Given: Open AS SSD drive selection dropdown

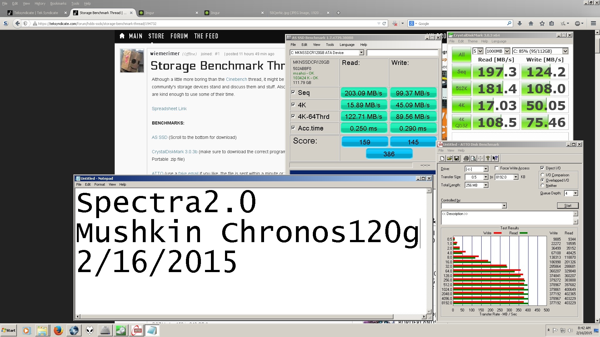Looking at the screenshot, I should click(x=361, y=53).
